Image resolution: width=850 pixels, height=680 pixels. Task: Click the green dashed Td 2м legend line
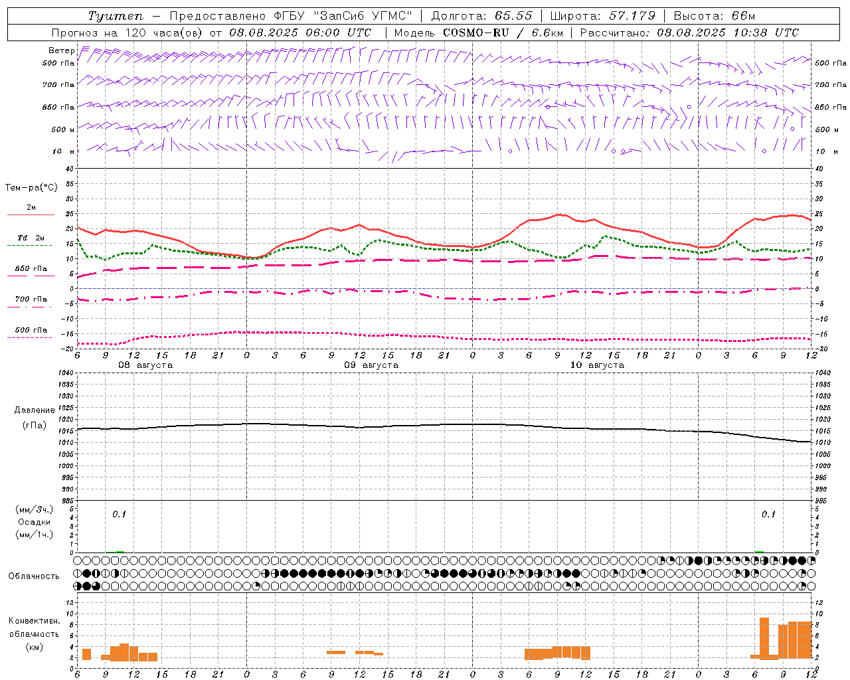29,246
